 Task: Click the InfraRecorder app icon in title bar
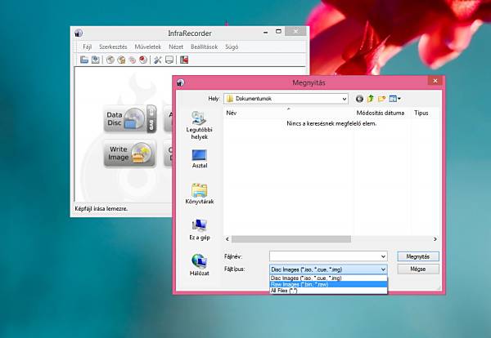[79, 33]
